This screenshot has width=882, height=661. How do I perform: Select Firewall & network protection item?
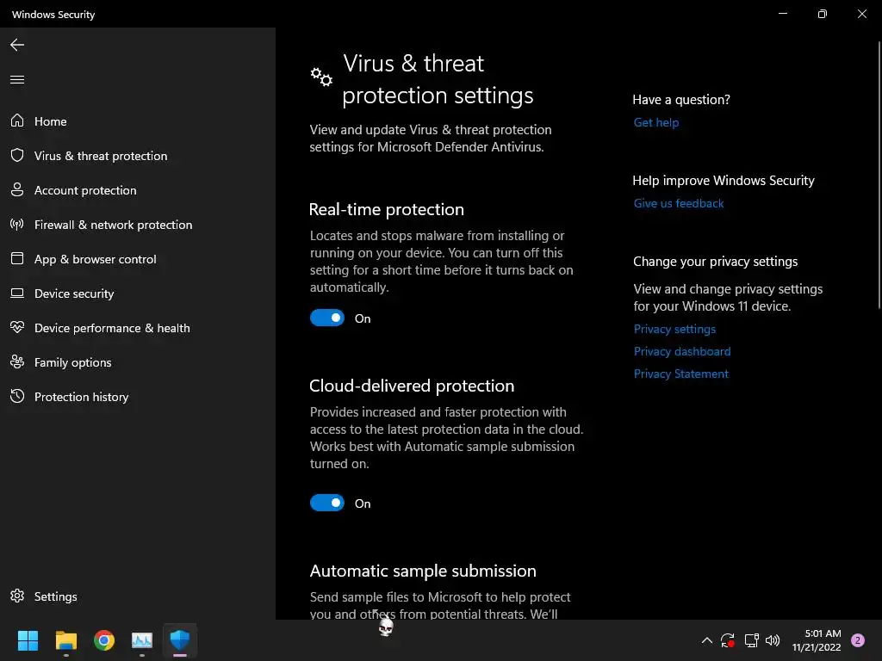click(x=113, y=225)
